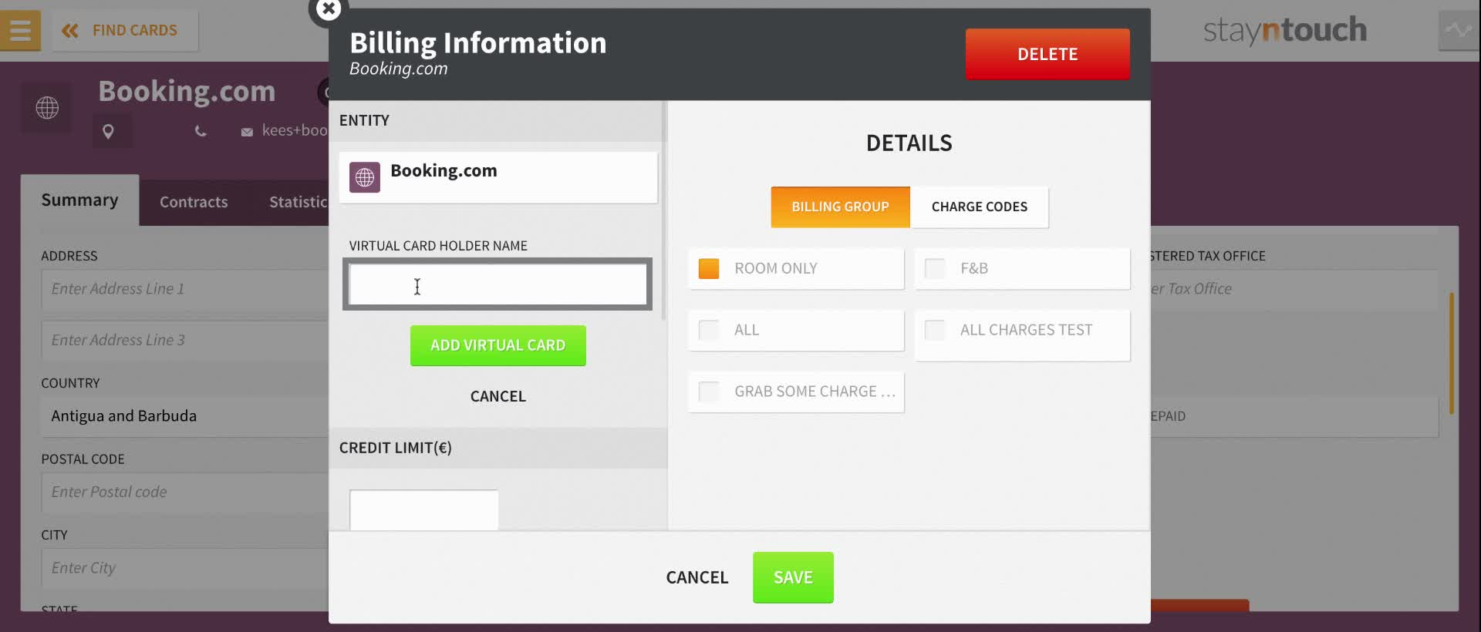Check the ALL billing group
Screen dimensions: 1481x632
(x=709, y=330)
